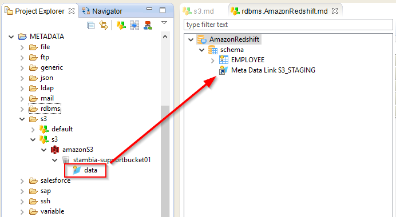
Task: Collapse the schema node
Action: coord(202,50)
